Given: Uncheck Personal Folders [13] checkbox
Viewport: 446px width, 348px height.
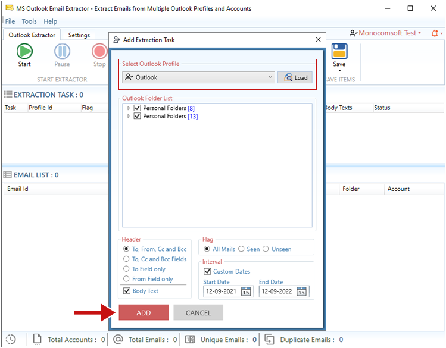Looking at the screenshot, I should [x=137, y=116].
